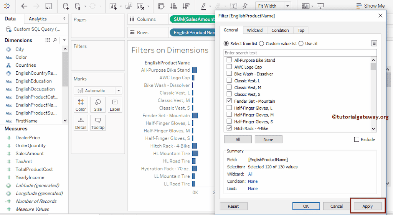Screen dimensions: 393x215
Task: Click the Apply button
Action: [x=367, y=206]
